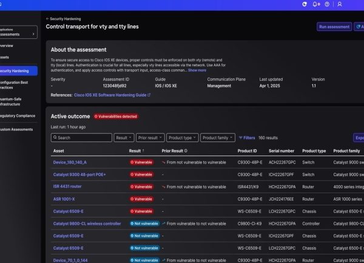Go to Regulatory Compliance in sidebar
This screenshot has width=364, height=263.
pos(18,115)
